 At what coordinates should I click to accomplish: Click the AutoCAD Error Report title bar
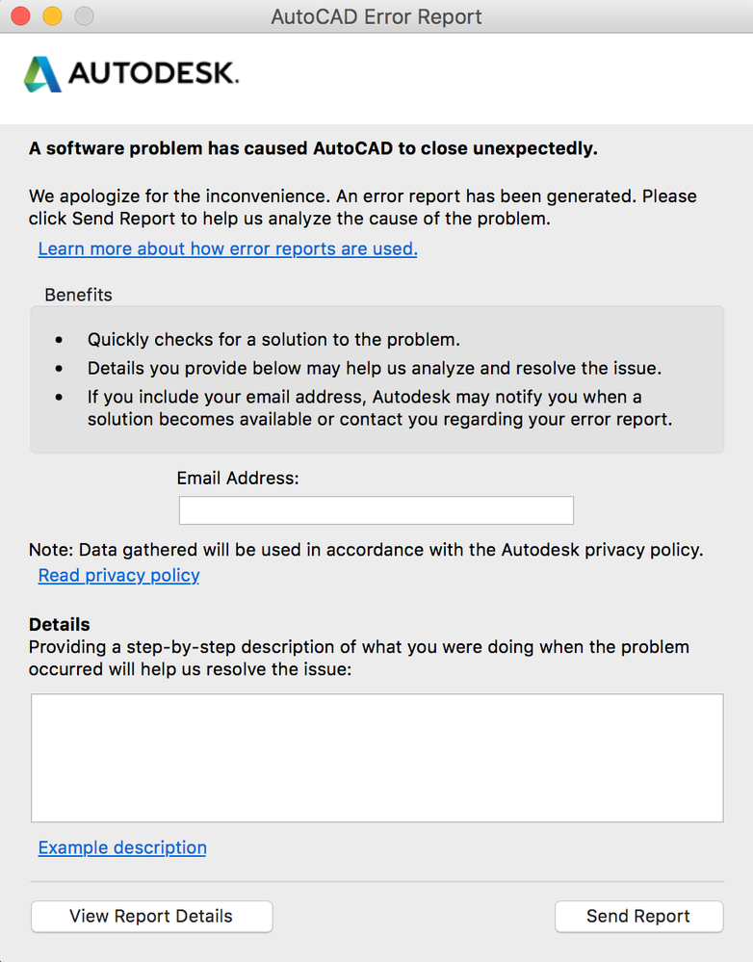click(x=376, y=16)
